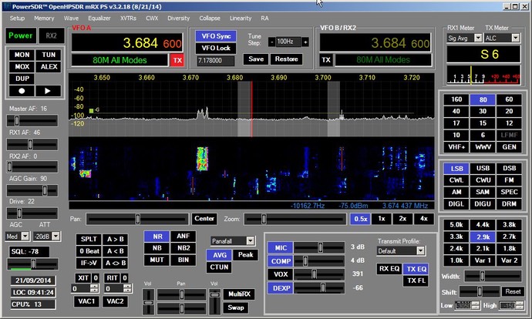
Task: Click the waterfall display area
Action: pyautogui.click(x=251, y=169)
